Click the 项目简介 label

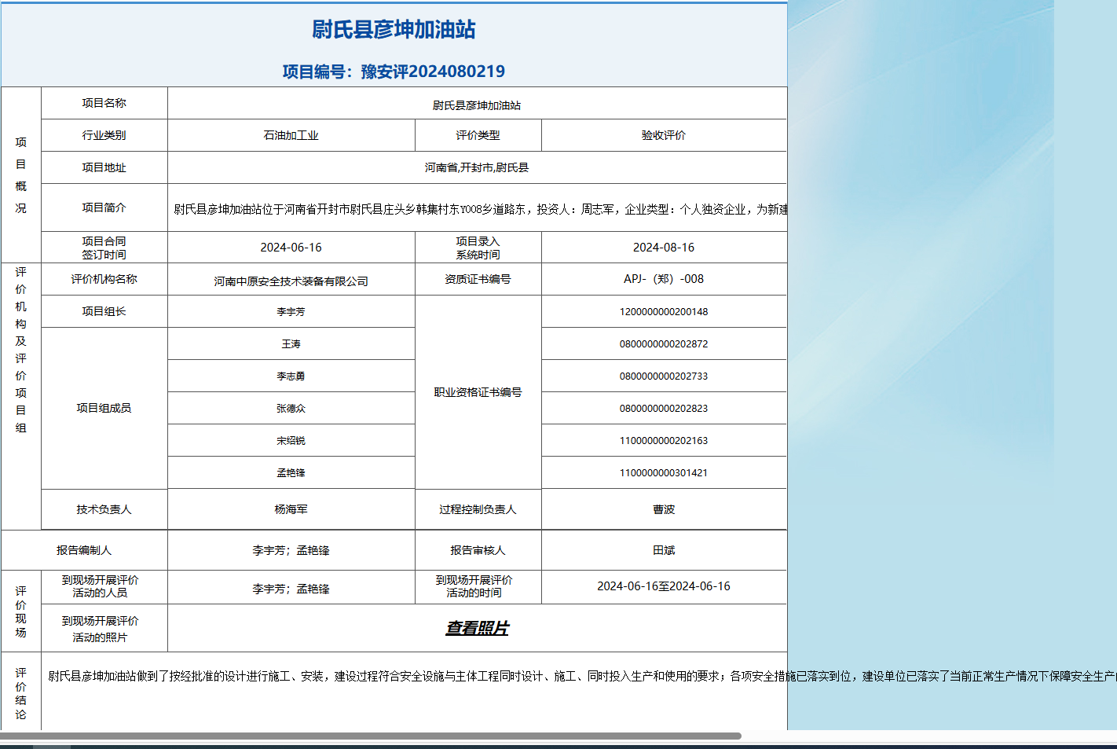point(104,207)
